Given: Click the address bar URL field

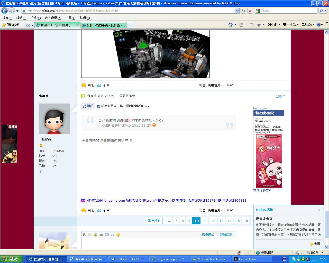Looking at the screenshot, I should click(x=129, y=11).
